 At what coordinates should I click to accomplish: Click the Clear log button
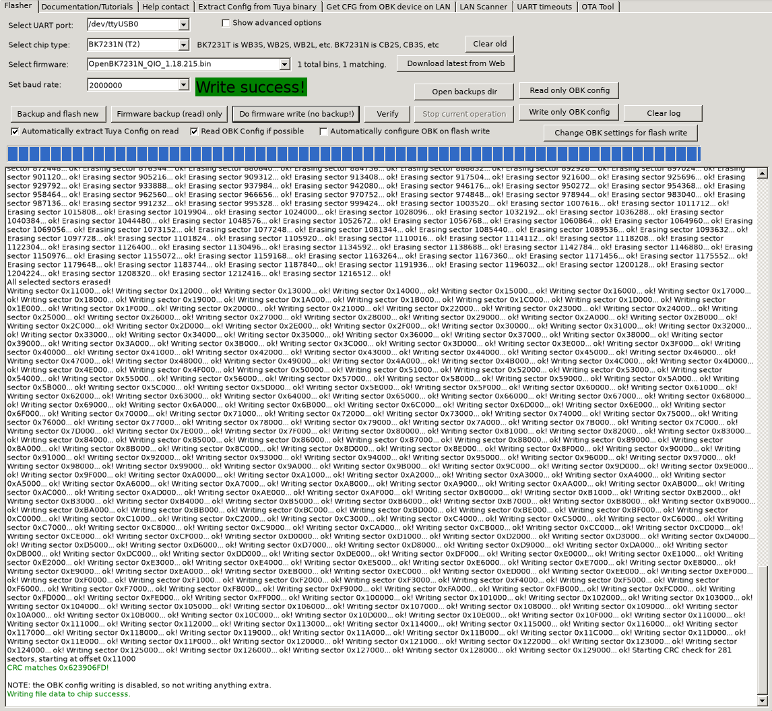[x=663, y=113]
